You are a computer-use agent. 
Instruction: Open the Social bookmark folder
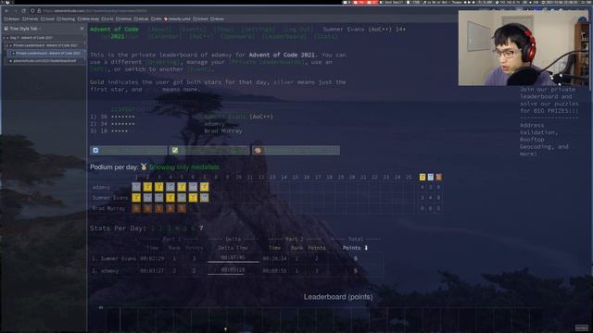[47, 18]
